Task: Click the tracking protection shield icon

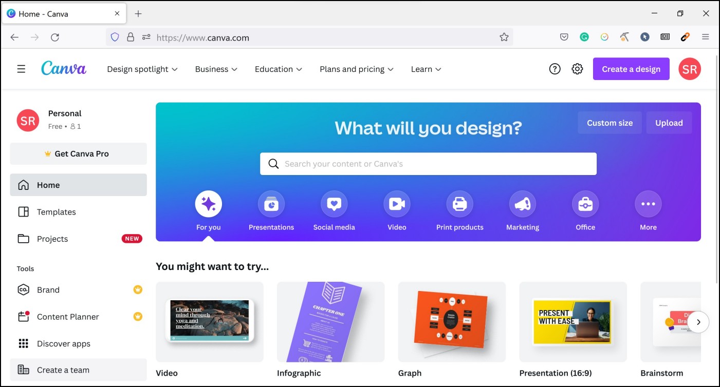Action: pyautogui.click(x=115, y=37)
